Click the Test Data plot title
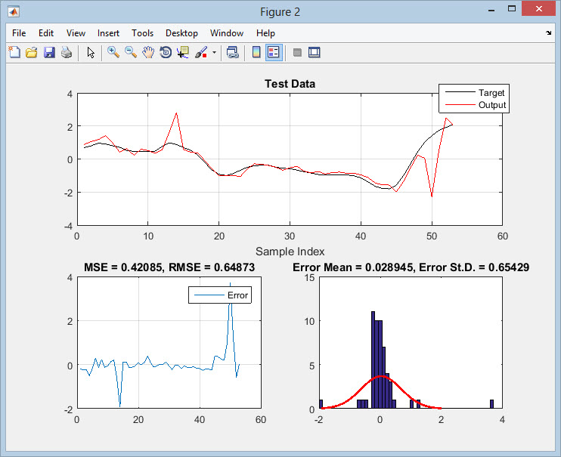Screen dimensions: 561x457 (290, 84)
